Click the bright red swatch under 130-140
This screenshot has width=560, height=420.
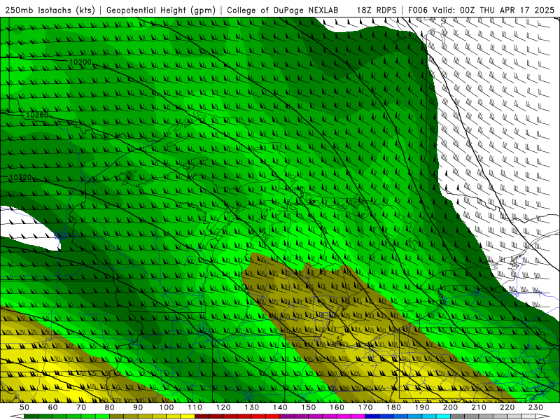tap(273, 416)
